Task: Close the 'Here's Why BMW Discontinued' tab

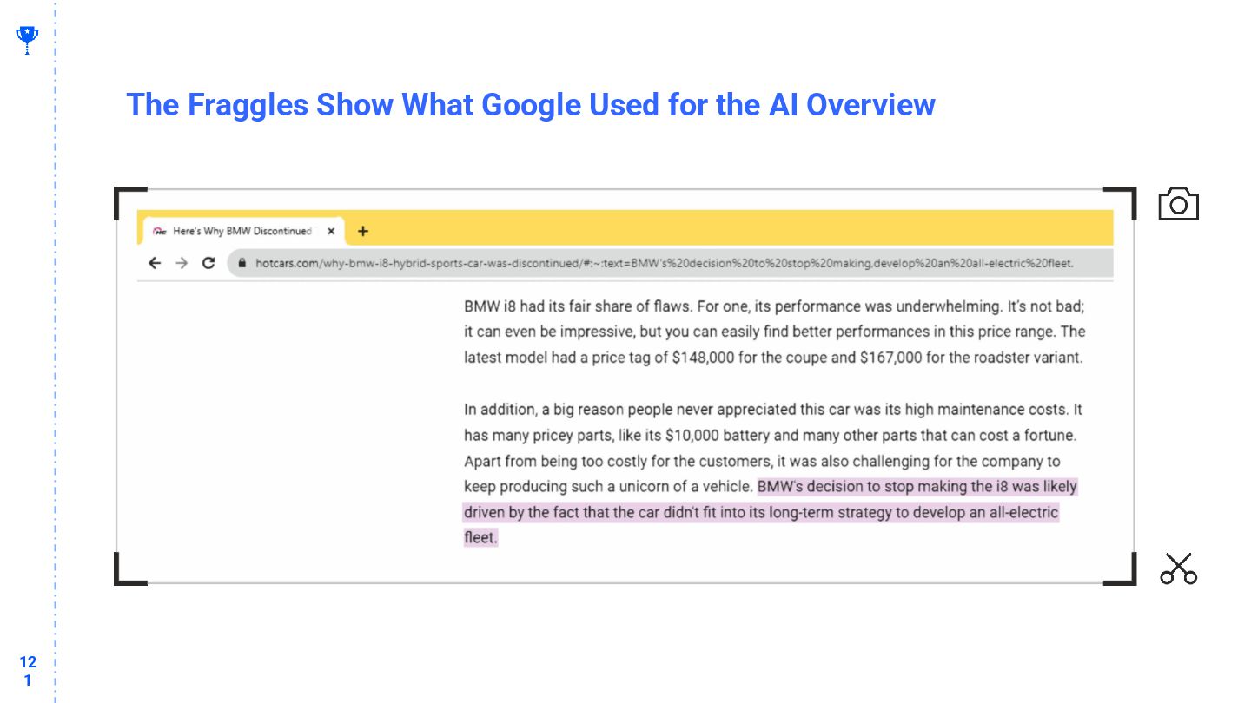Action: coord(330,232)
